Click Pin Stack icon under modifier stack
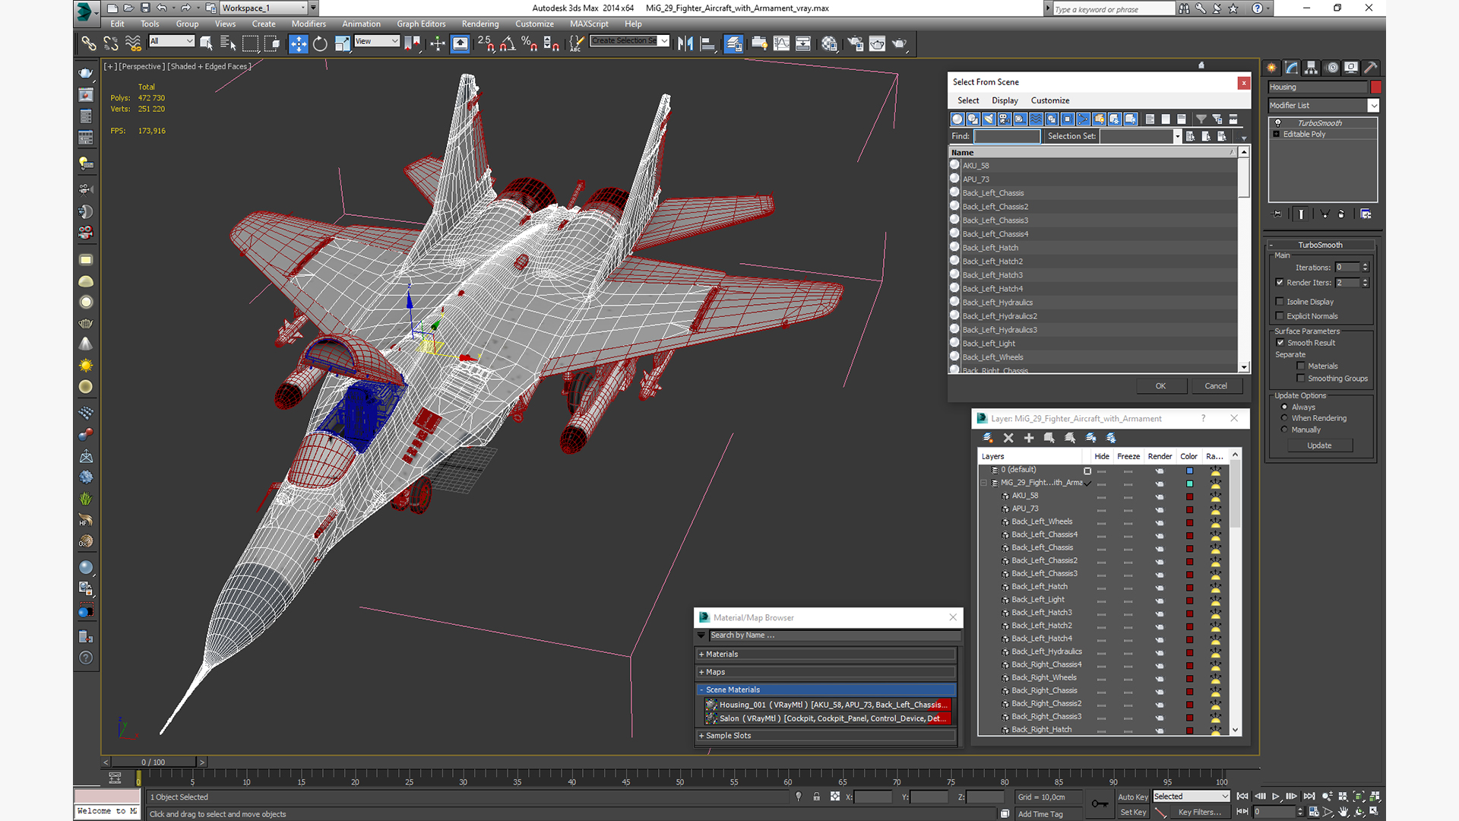The image size is (1459, 821). (x=1277, y=214)
